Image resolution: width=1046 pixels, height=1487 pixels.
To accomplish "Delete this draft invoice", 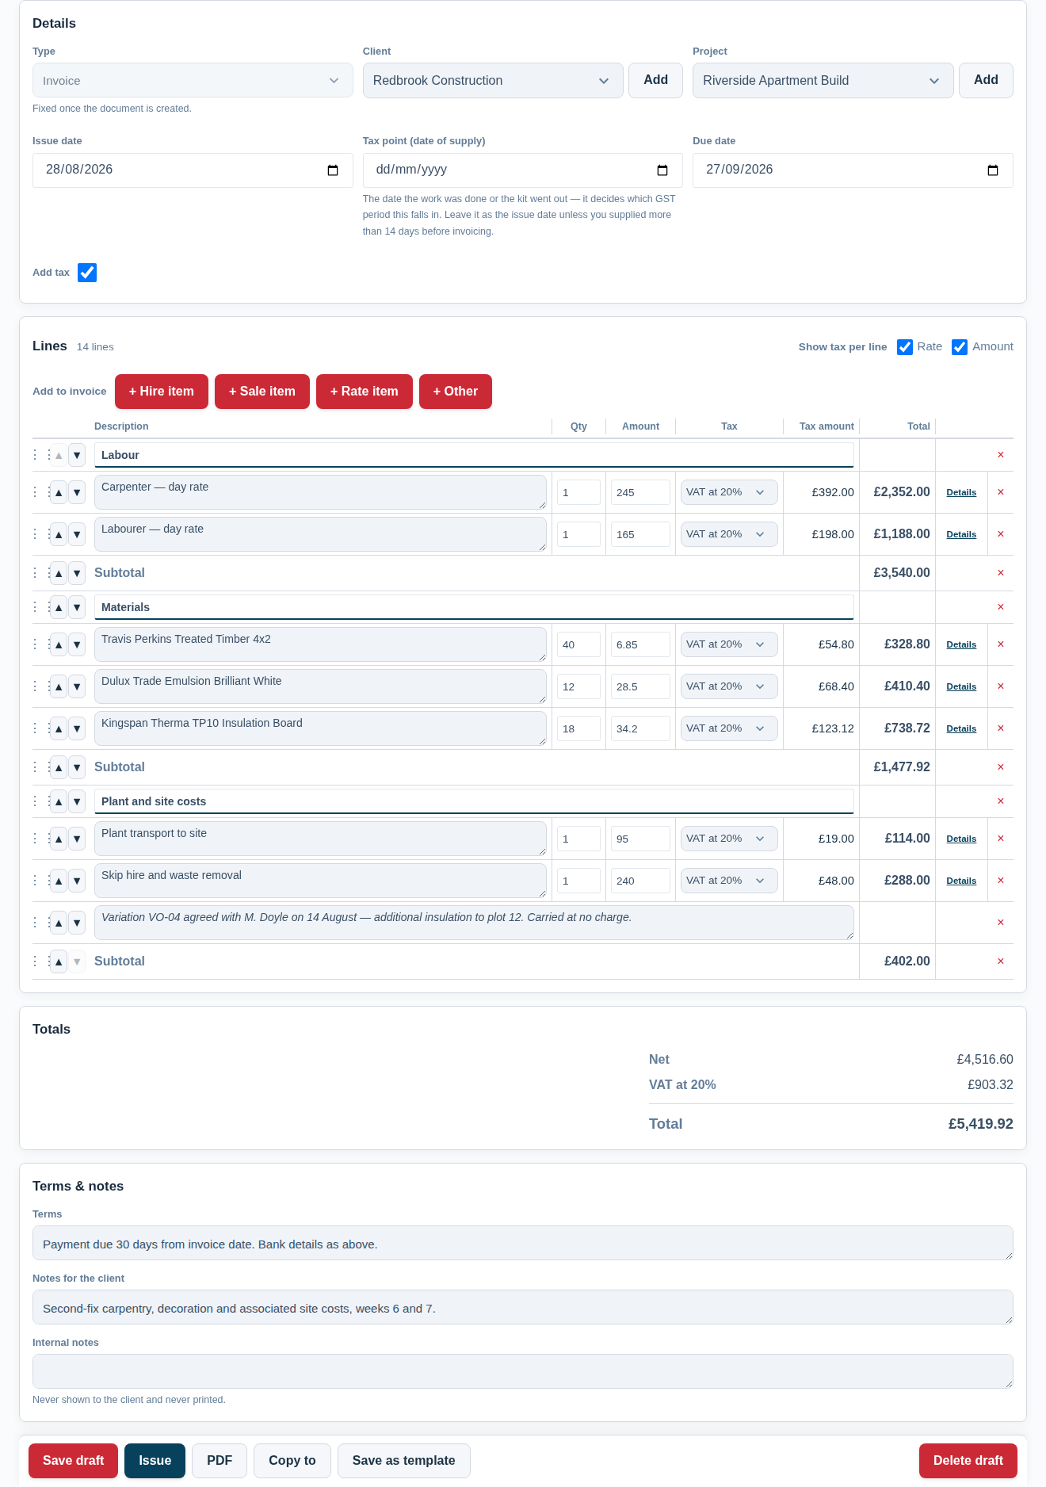I will (968, 1461).
